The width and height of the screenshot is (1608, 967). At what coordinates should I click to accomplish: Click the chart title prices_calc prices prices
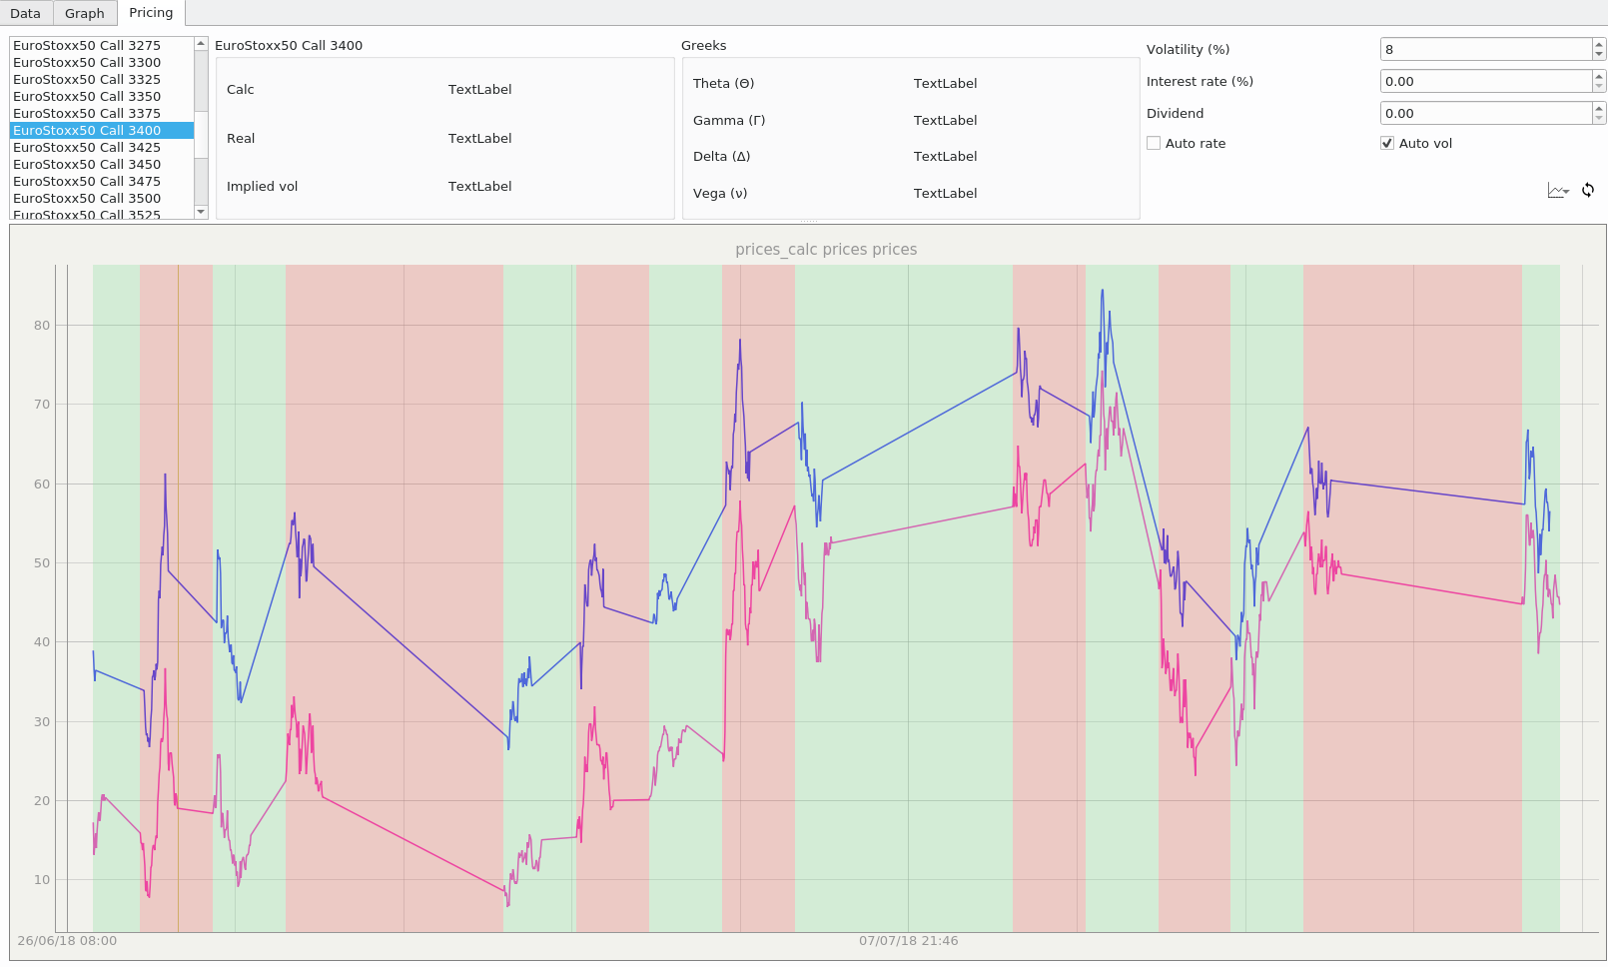(x=826, y=249)
